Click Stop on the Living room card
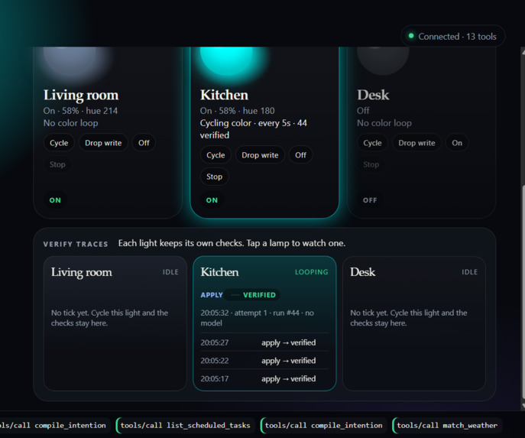 (x=57, y=164)
